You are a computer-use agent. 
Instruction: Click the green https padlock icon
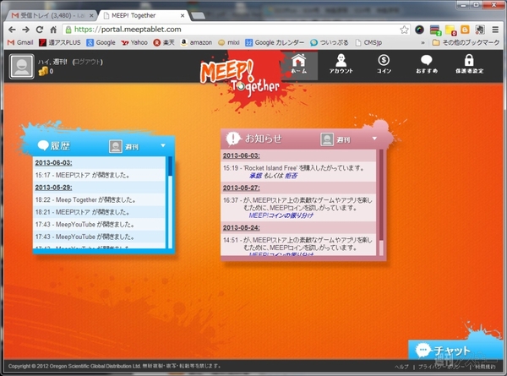(x=68, y=30)
